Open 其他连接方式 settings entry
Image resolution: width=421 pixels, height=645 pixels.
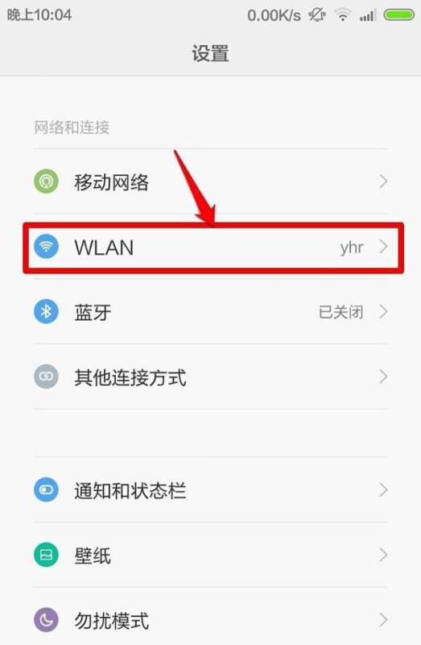210,377
